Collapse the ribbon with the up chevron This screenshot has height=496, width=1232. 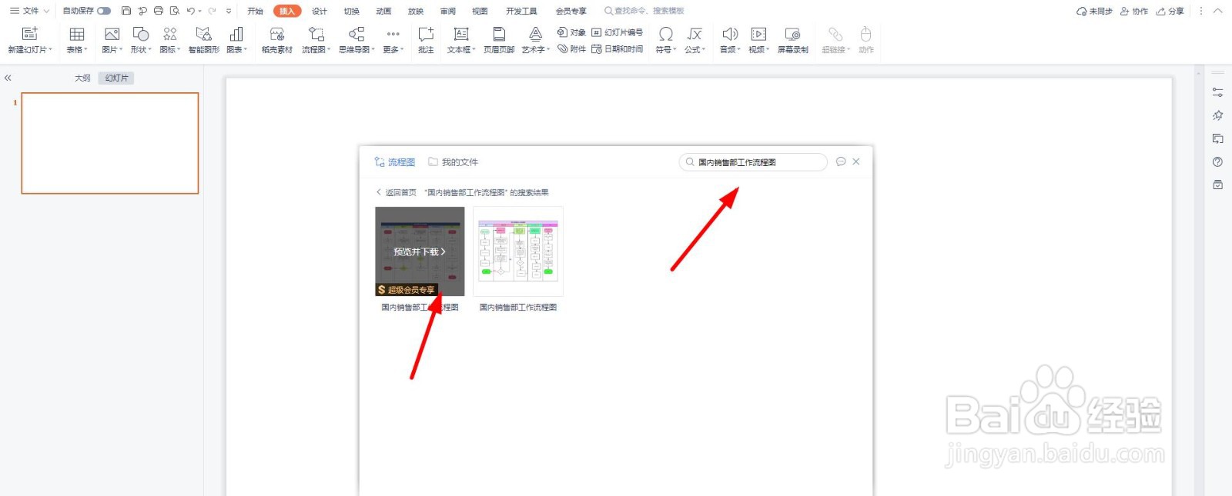click(1217, 11)
